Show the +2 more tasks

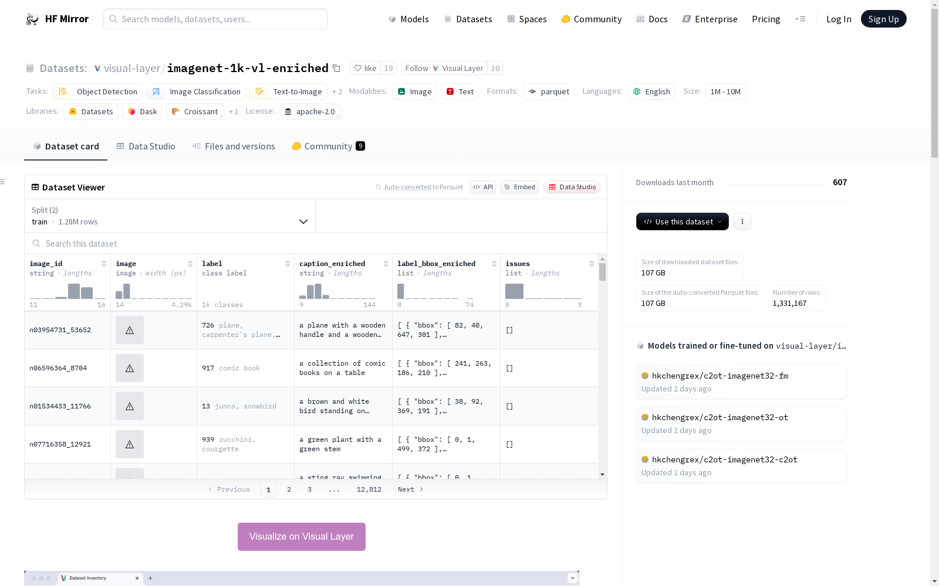(337, 91)
